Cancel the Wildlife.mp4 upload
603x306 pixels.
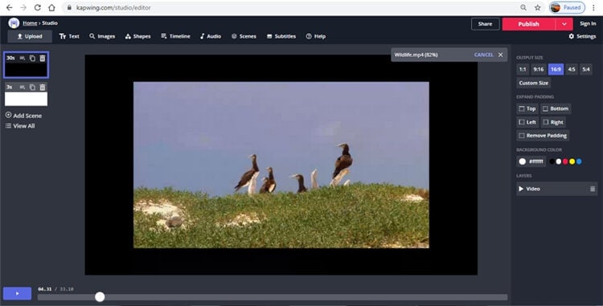tap(483, 55)
